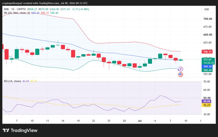Click the 650.00 price axis label
This screenshot has width=218, height=137.
point(208,35)
